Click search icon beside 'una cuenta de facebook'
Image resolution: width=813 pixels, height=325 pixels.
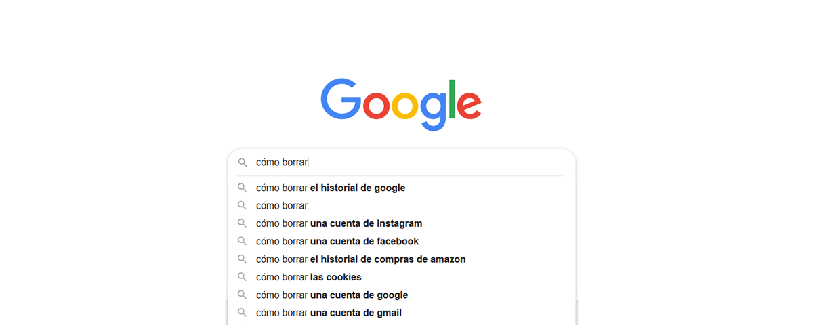coord(242,241)
